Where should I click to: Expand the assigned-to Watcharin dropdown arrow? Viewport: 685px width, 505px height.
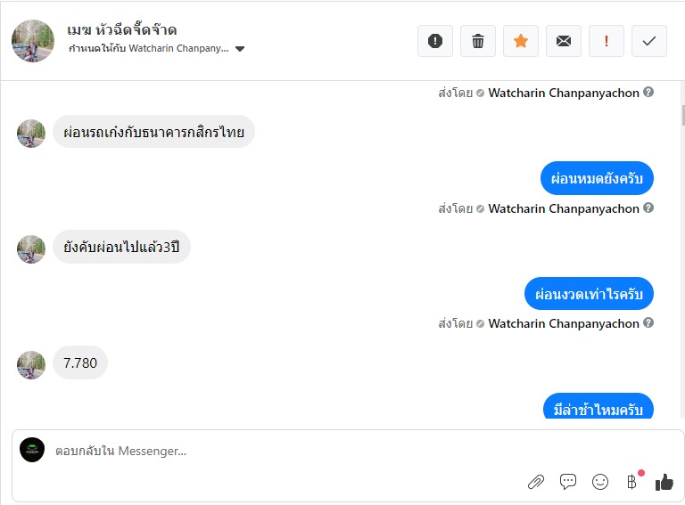tap(240, 49)
